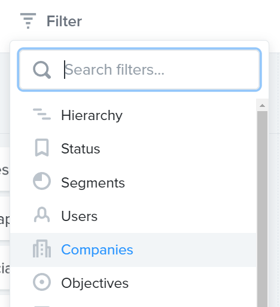
Task: Choose the highlighted Companies filter
Action: point(133,250)
